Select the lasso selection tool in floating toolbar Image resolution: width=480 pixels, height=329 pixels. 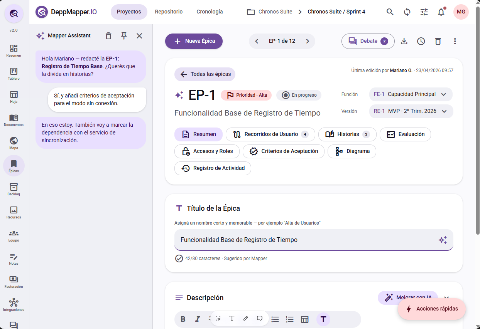pos(218,318)
